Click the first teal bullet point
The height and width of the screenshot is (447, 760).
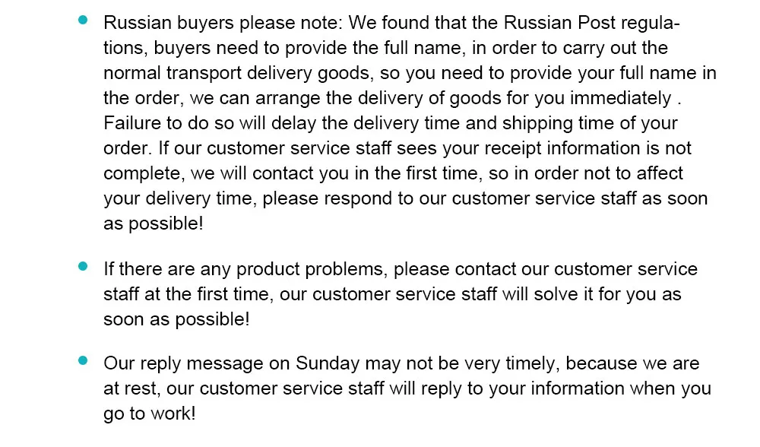point(83,20)
